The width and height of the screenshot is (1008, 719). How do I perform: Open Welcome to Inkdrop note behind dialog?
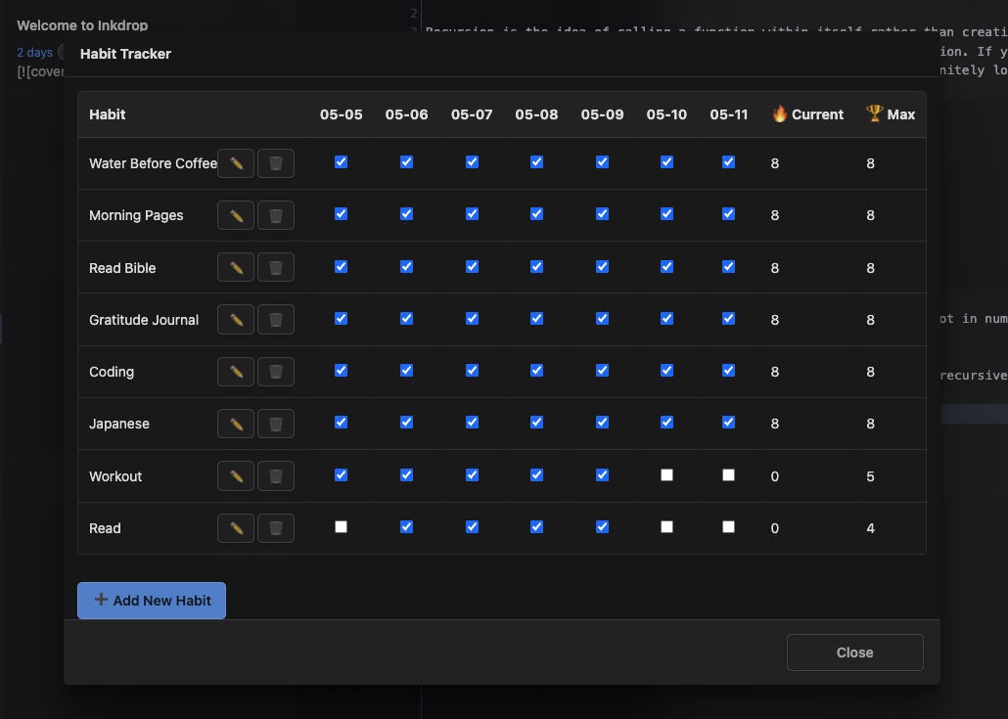tap(82, 25)
